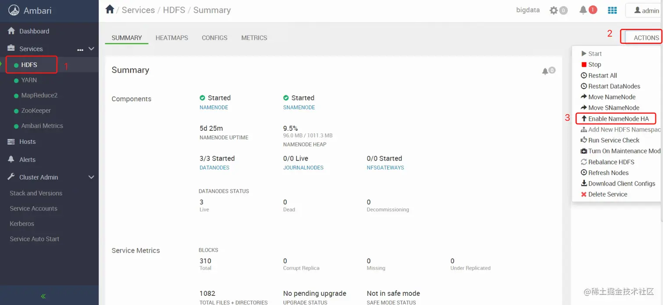Select HDFS service in sidebar
Viewport: 663px width, 305px height.
point(29,65)
